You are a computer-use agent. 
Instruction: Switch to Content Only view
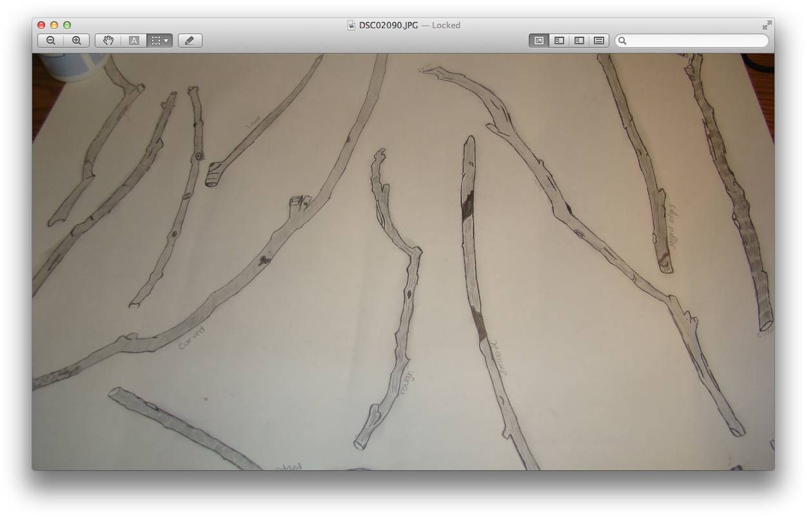pyautogui.click(x=539, y=41)
